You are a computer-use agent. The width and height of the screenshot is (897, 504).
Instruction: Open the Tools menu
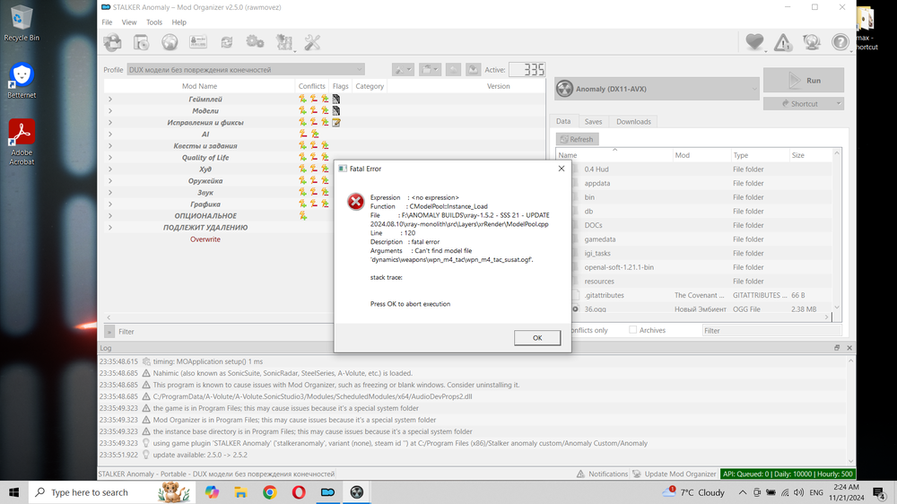click(154, 22)
